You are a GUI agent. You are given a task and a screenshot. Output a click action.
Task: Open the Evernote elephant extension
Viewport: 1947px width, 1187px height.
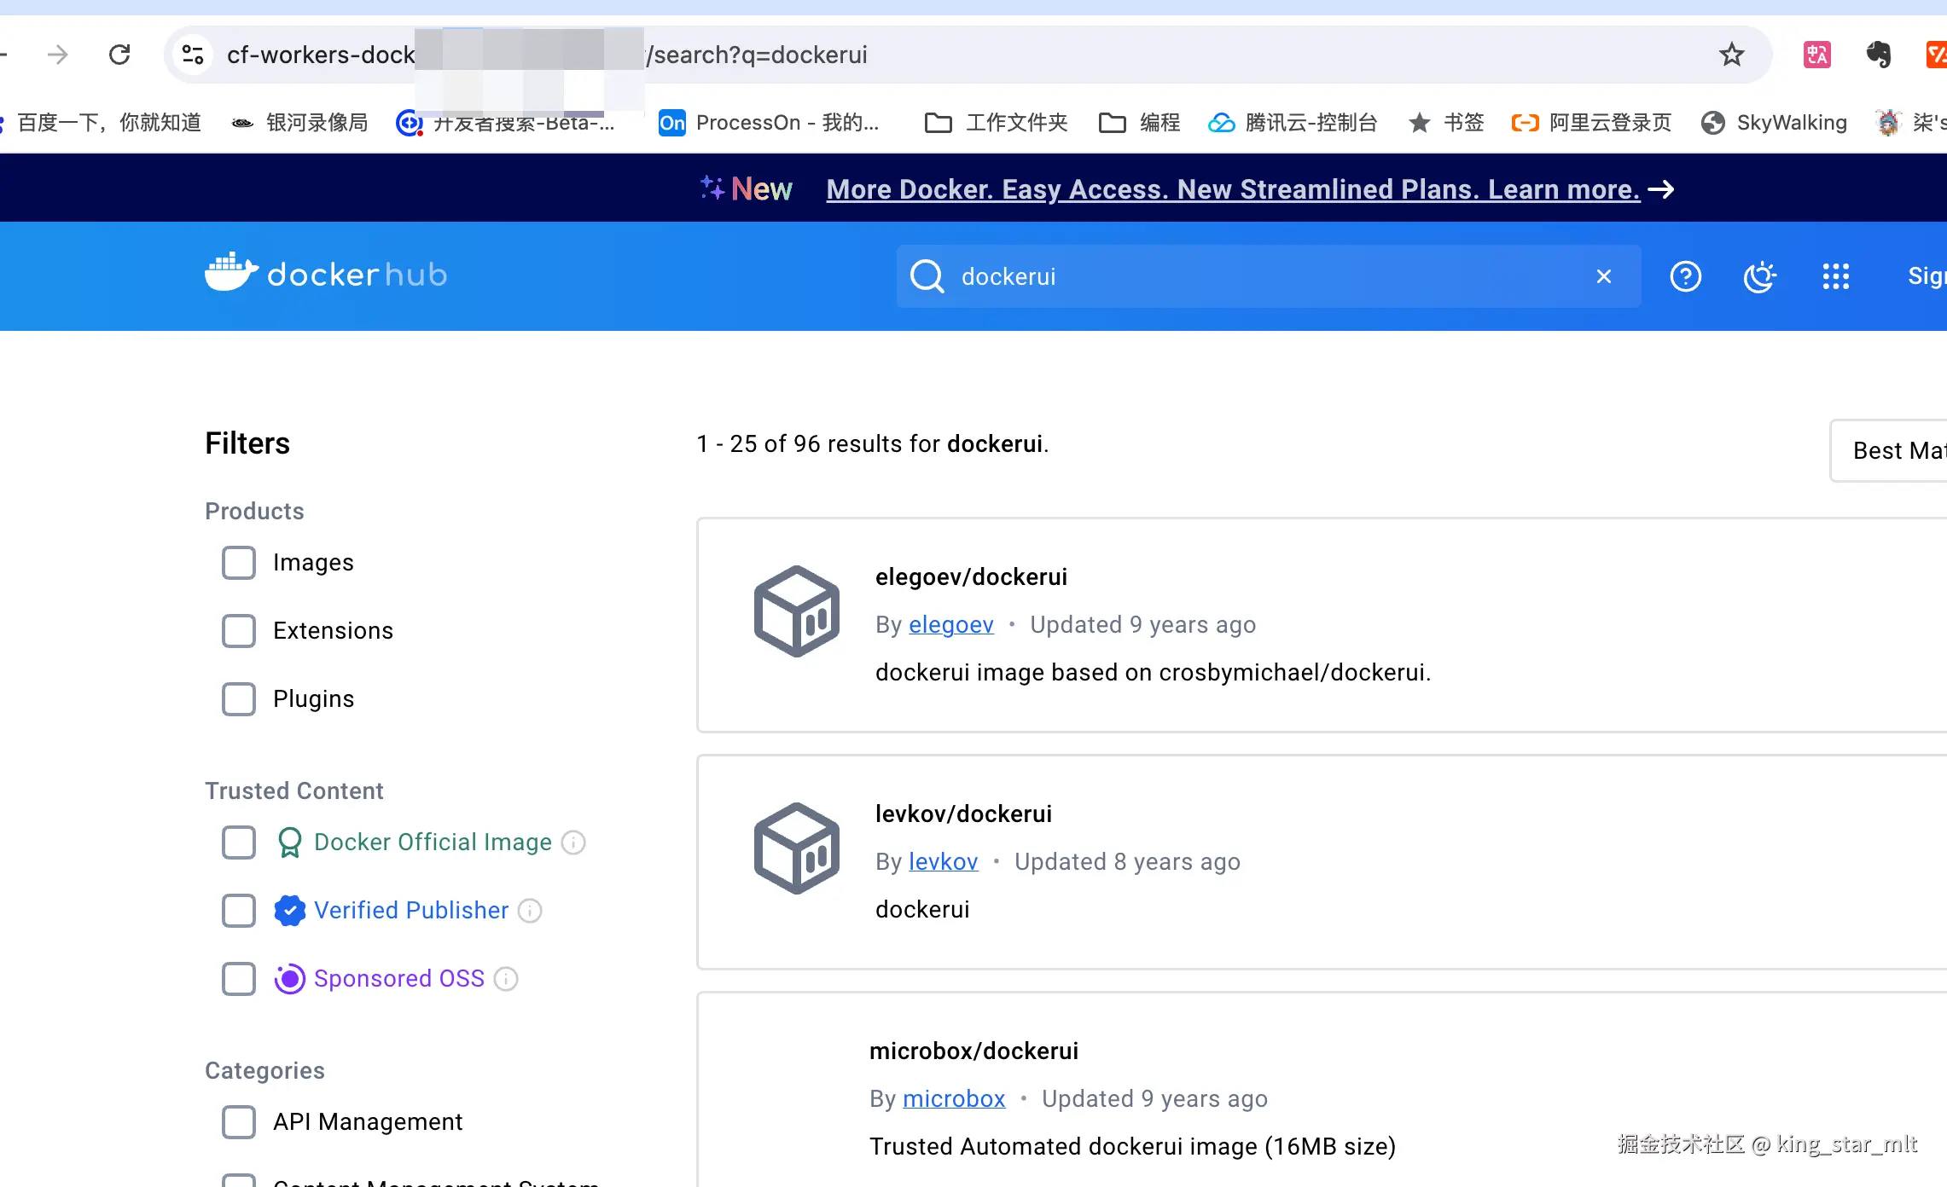click(1878, 55)
